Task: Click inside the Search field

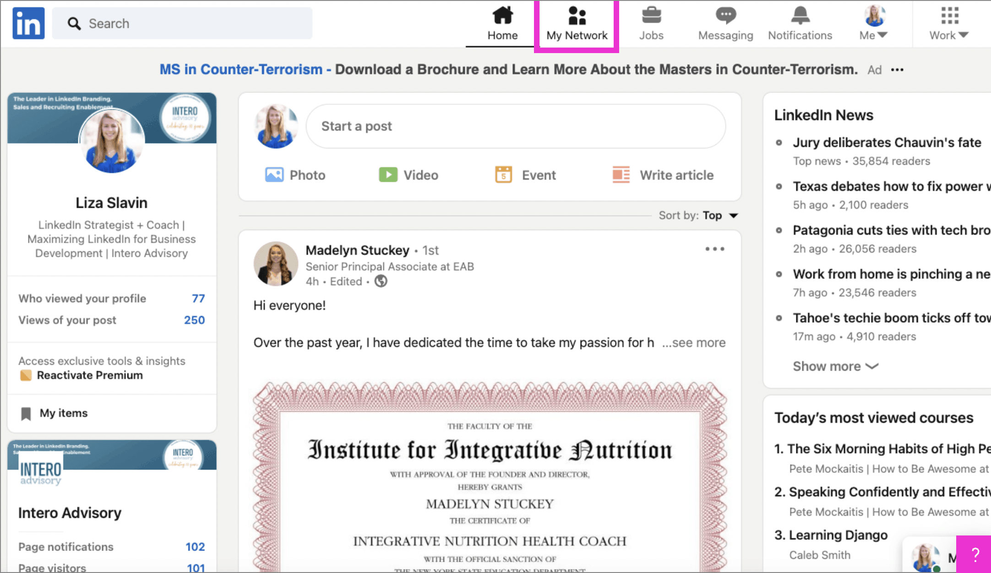Action: click(182, 23)
